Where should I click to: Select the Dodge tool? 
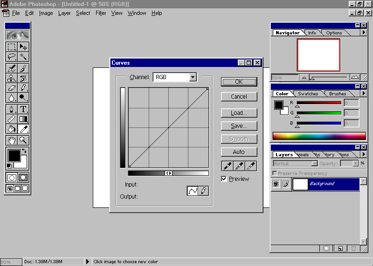(x=23, y=98)
